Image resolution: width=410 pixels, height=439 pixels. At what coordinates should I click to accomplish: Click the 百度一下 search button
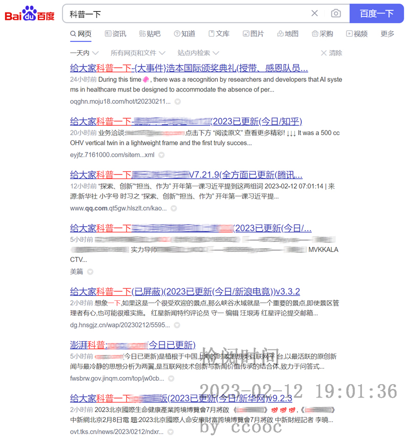(x=376, y=14)
